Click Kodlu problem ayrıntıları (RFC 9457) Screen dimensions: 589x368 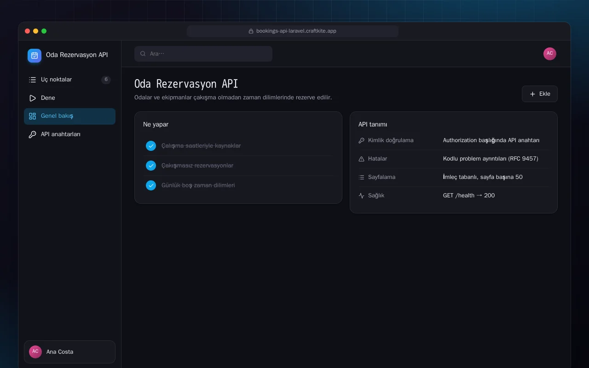tap(491, 159)
